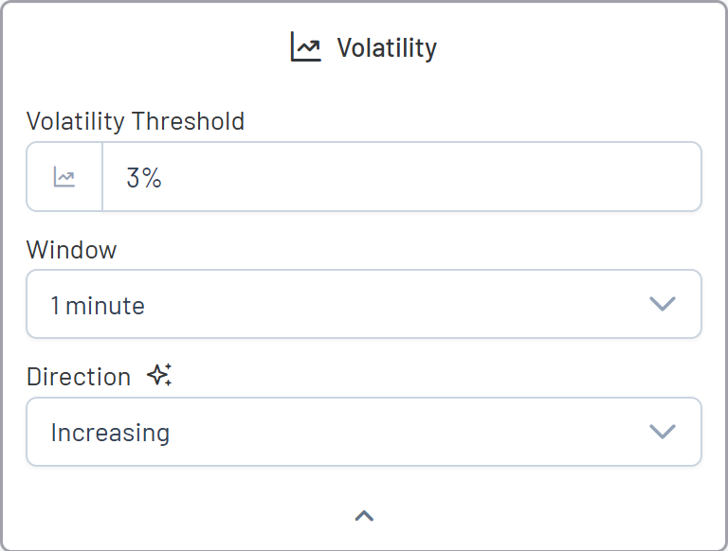Click the 3% value in threshold field
The height and width of the screenshot is (551, 728).
(x=145, y=177)
